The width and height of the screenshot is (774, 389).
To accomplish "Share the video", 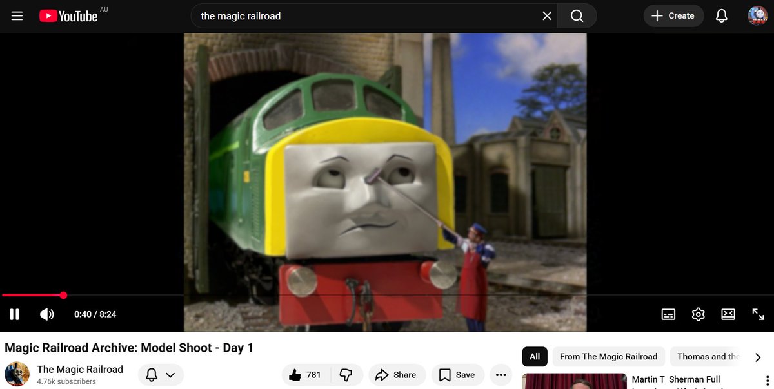I will (396, 375).
